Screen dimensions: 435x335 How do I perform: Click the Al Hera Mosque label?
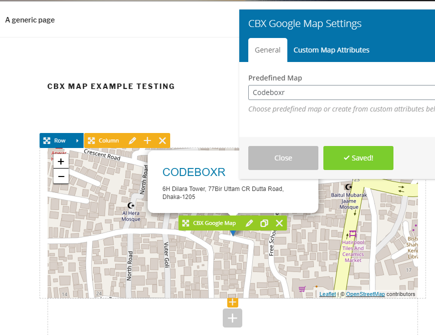pyautogui.click(x=131, y=216)
